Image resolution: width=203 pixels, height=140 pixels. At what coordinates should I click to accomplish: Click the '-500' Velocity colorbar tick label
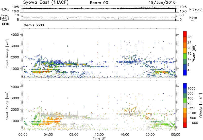coord(192,118)
